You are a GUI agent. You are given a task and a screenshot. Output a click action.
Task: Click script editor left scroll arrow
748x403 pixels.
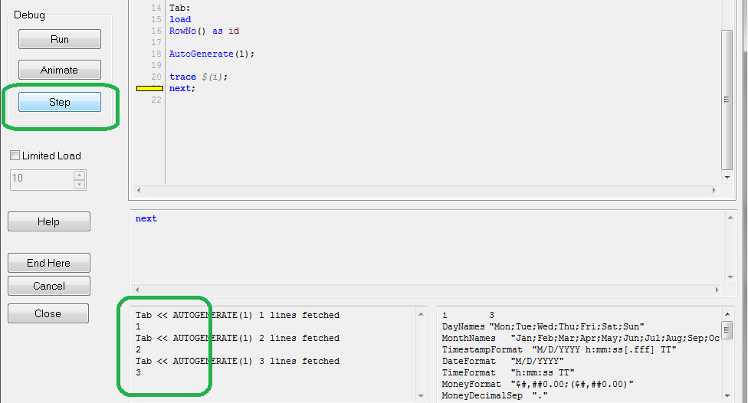point(139,190)
